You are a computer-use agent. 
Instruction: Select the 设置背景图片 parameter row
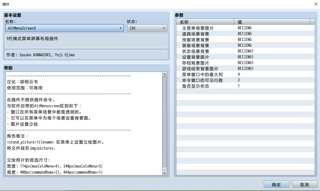(x=246, y=57)
